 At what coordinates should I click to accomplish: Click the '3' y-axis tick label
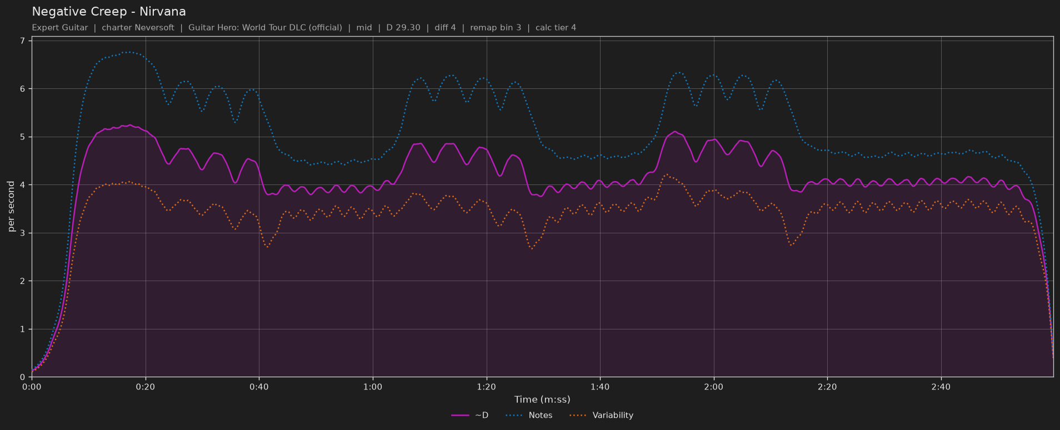(x=22, y=233)
